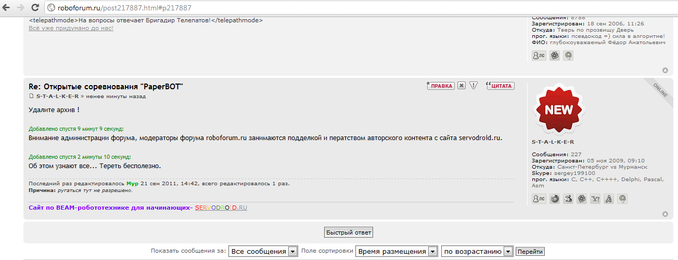Click moderator name Мур in edit notice
This screenshot has height=260, width=678.
[x=132, y=184]
